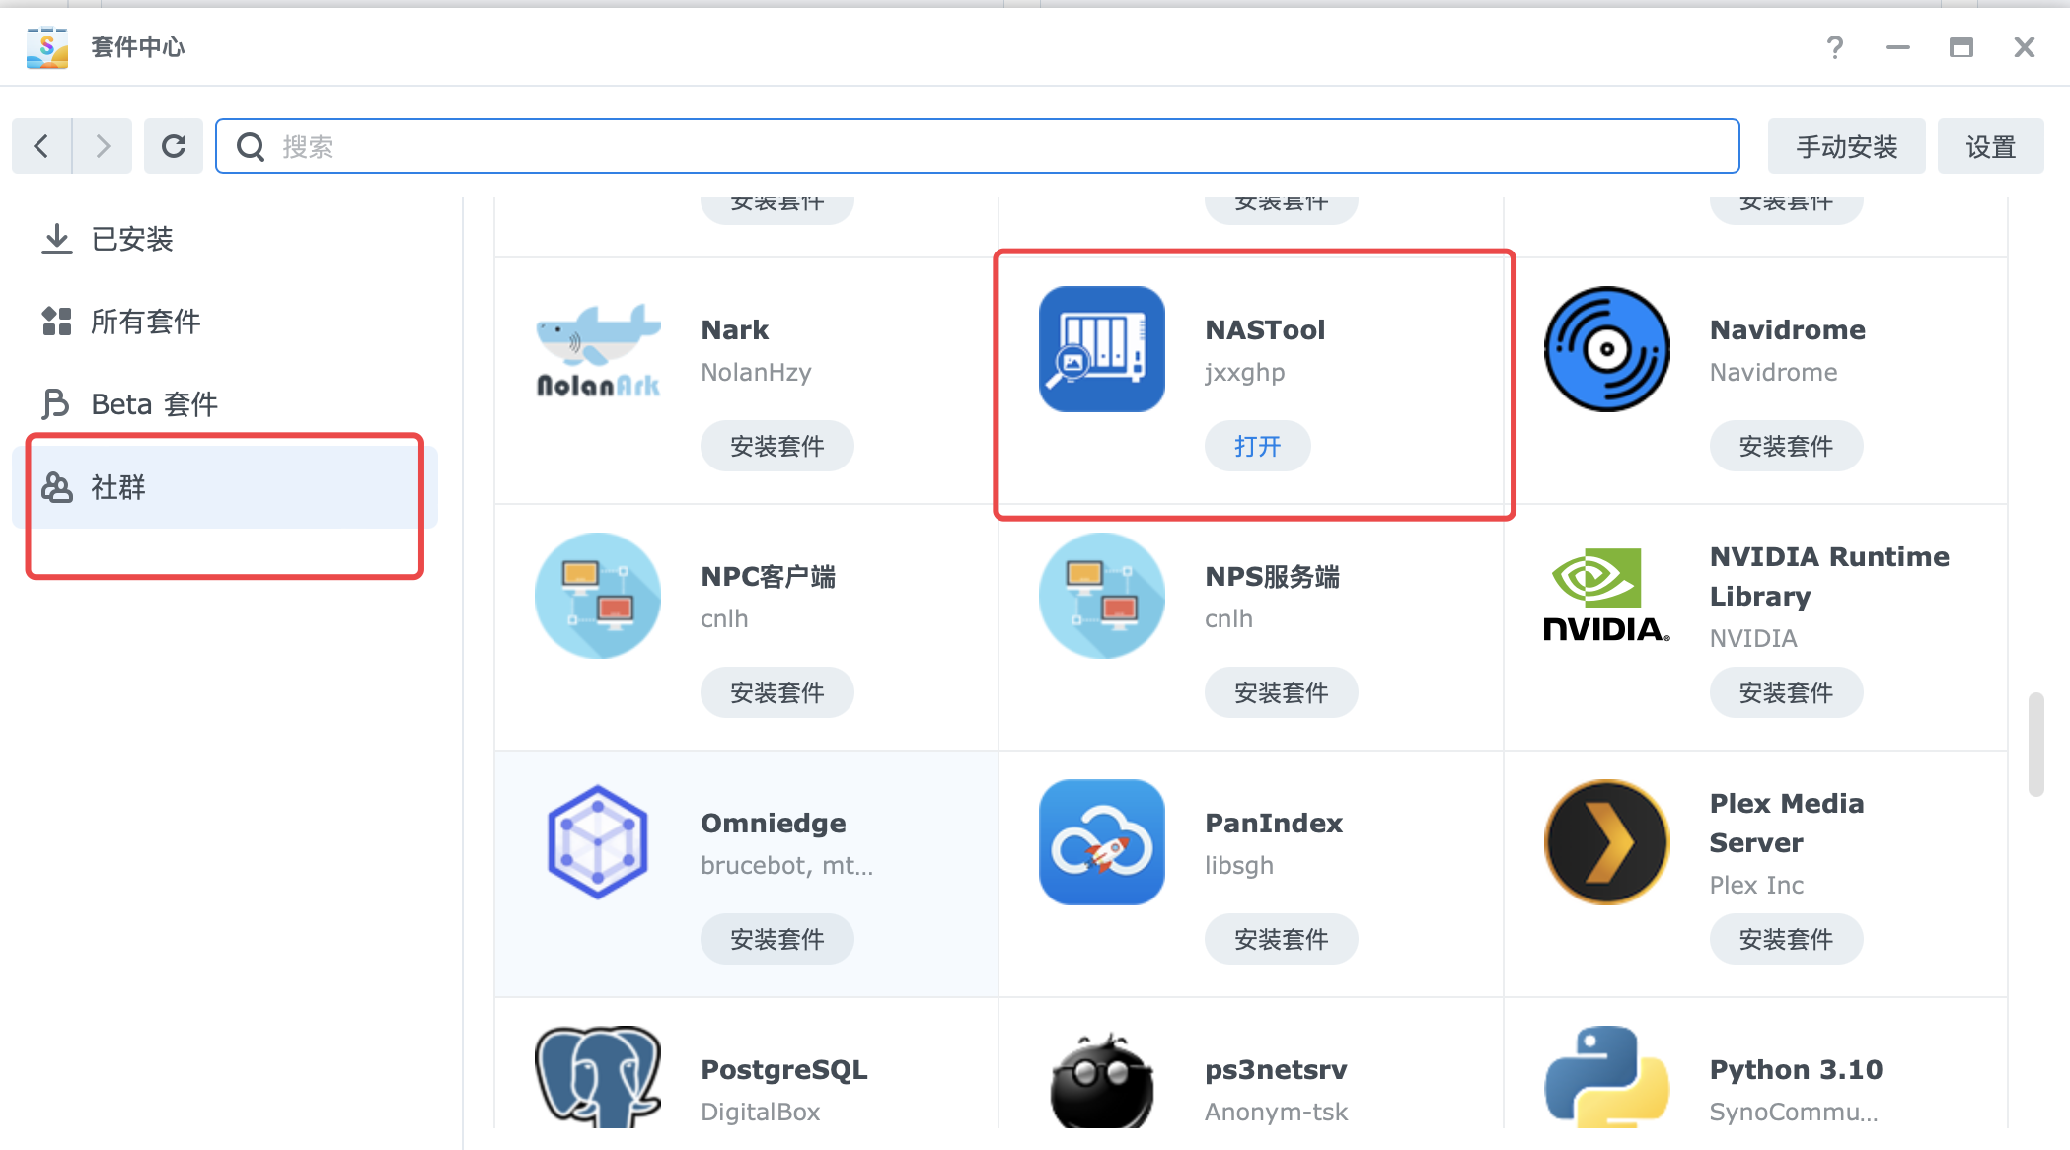Go back with the left arrow
Screen dimensions: 2070x1150
[x=41, y=146]
